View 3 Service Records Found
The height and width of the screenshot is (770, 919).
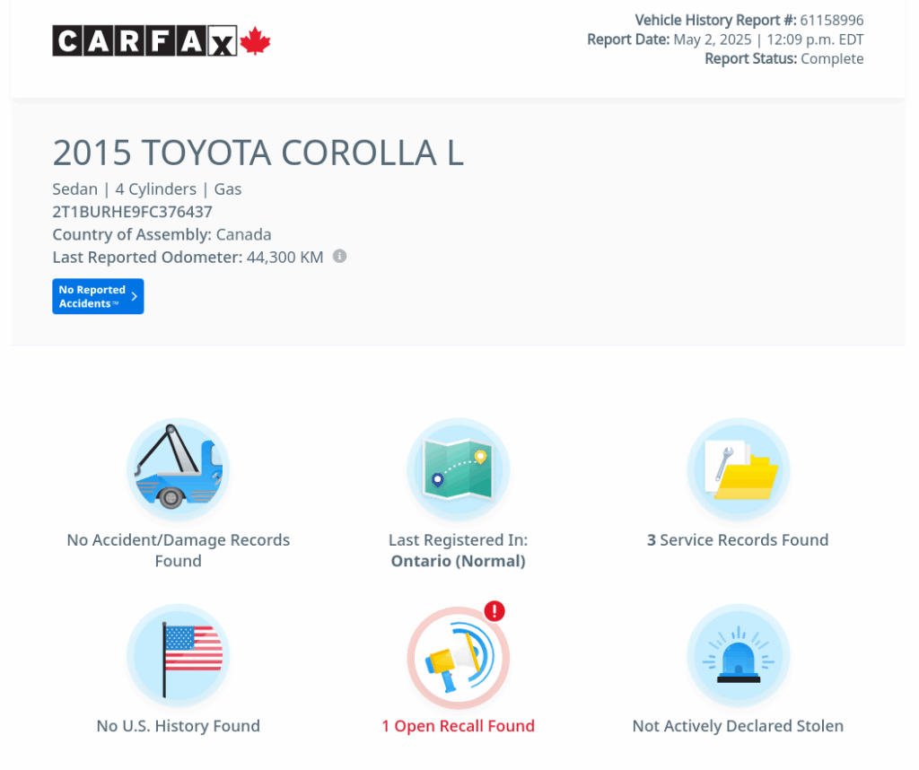pos(738,539)
